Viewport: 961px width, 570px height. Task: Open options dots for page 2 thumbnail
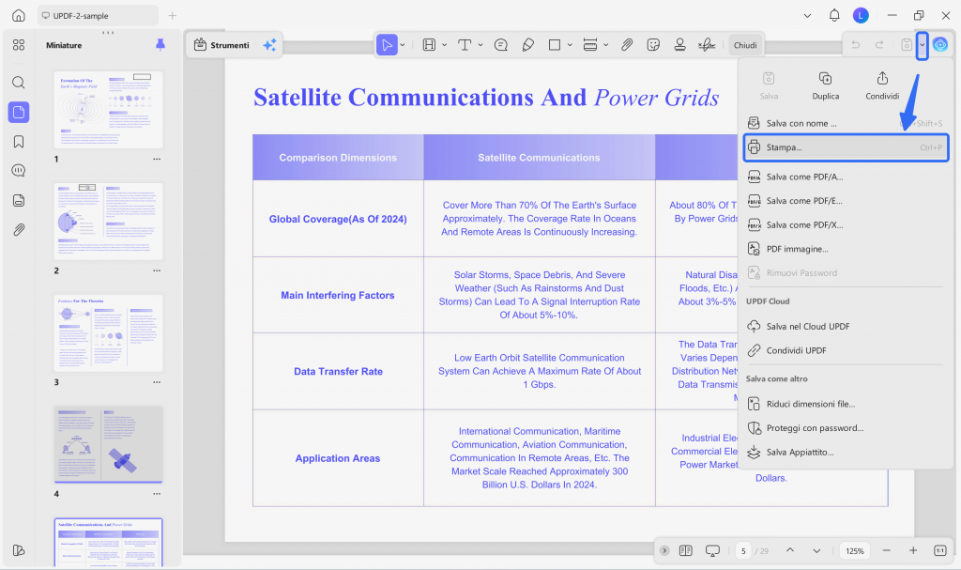[157, 270]
